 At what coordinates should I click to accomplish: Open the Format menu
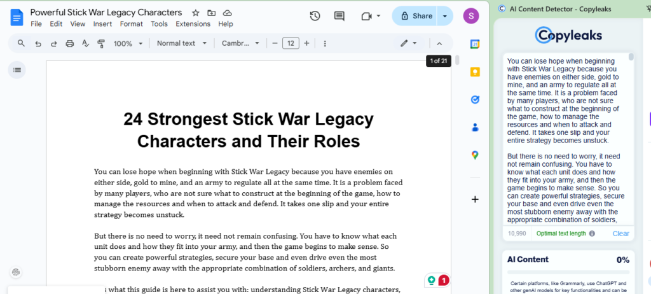point(131,24)
